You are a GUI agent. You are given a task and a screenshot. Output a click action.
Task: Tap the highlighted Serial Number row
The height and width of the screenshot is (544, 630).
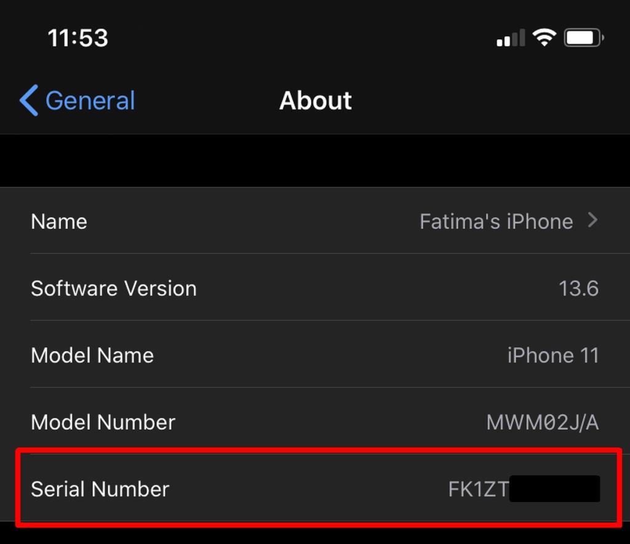(x=315, y=489)
